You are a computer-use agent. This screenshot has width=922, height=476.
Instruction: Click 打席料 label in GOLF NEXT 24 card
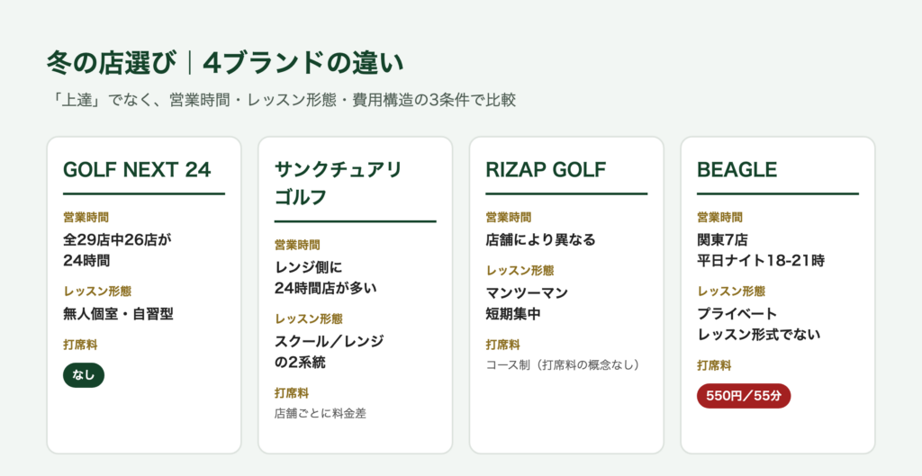coord(80,345)
